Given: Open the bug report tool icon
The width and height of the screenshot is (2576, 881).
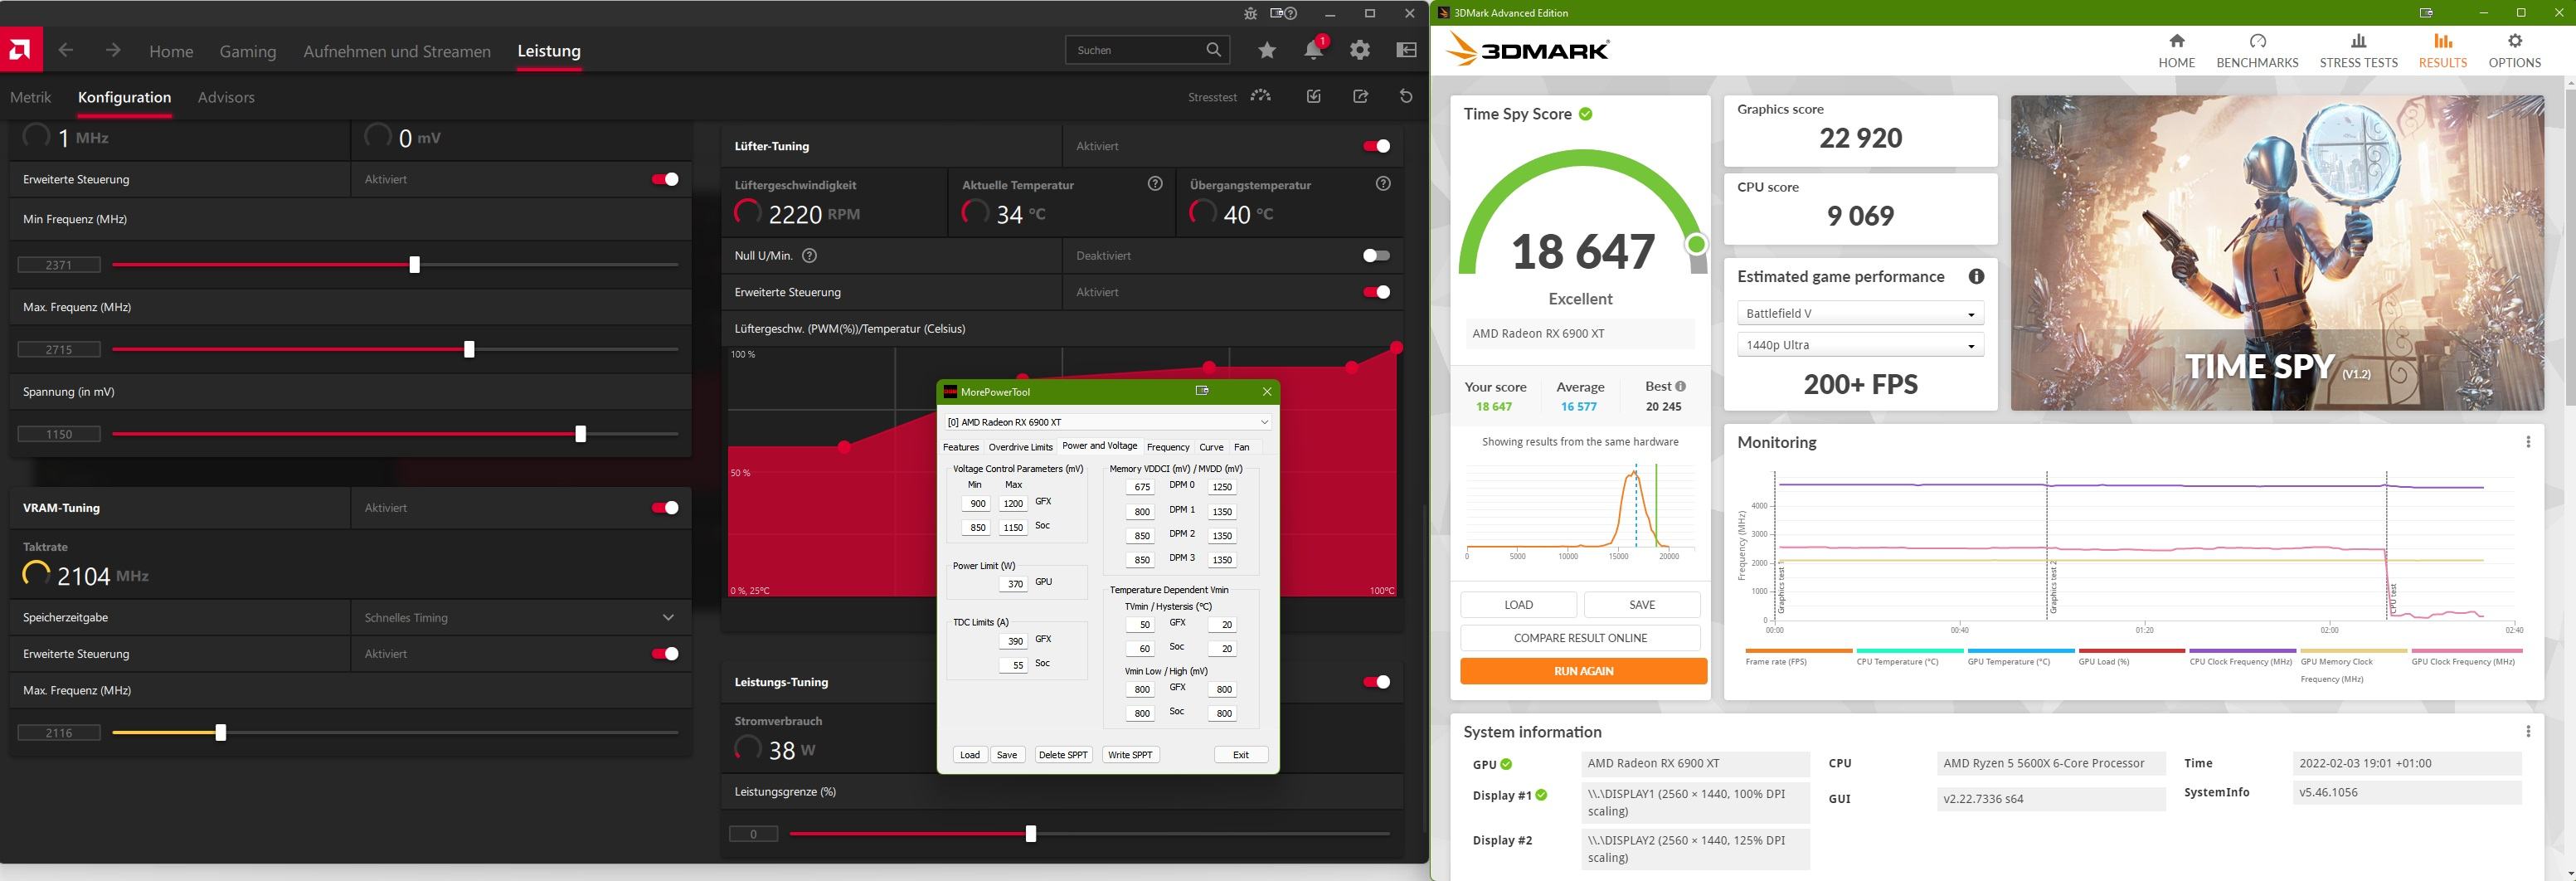Looking at the screenshot, I should pyautogui.click(x=1250, y=13).
